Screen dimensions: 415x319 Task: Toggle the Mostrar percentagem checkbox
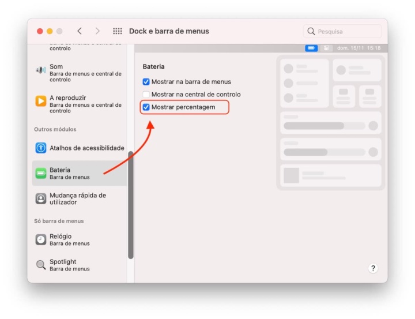tap(146, 107)
